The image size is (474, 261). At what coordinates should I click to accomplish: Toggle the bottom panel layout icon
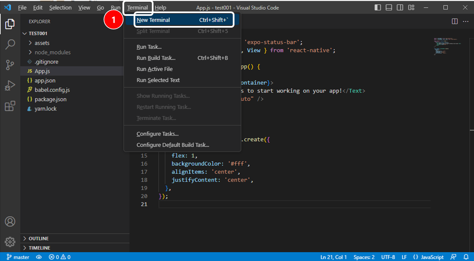pos(389,7)
